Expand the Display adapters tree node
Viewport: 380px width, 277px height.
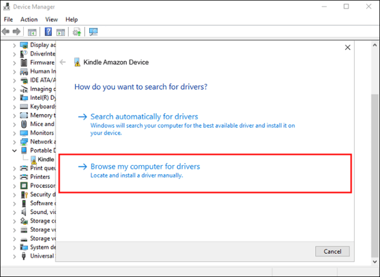click(x=14, y=45)
